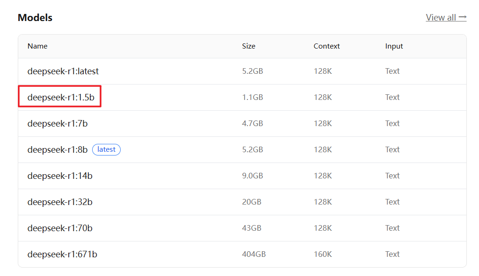Click the blue latest badge

[x=106, y=149]
